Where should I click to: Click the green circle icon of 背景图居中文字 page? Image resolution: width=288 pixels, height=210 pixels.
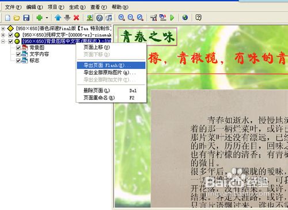[17, 41]
